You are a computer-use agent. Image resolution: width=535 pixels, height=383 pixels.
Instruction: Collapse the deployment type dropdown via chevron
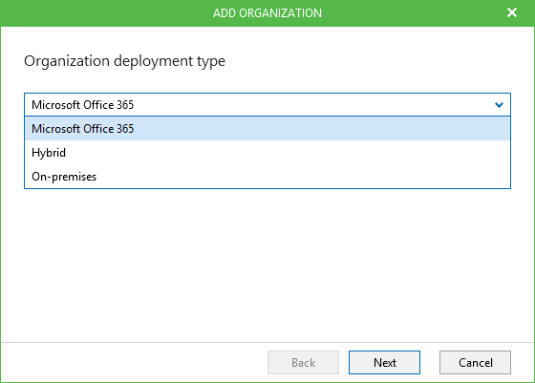tap(499, 105)
